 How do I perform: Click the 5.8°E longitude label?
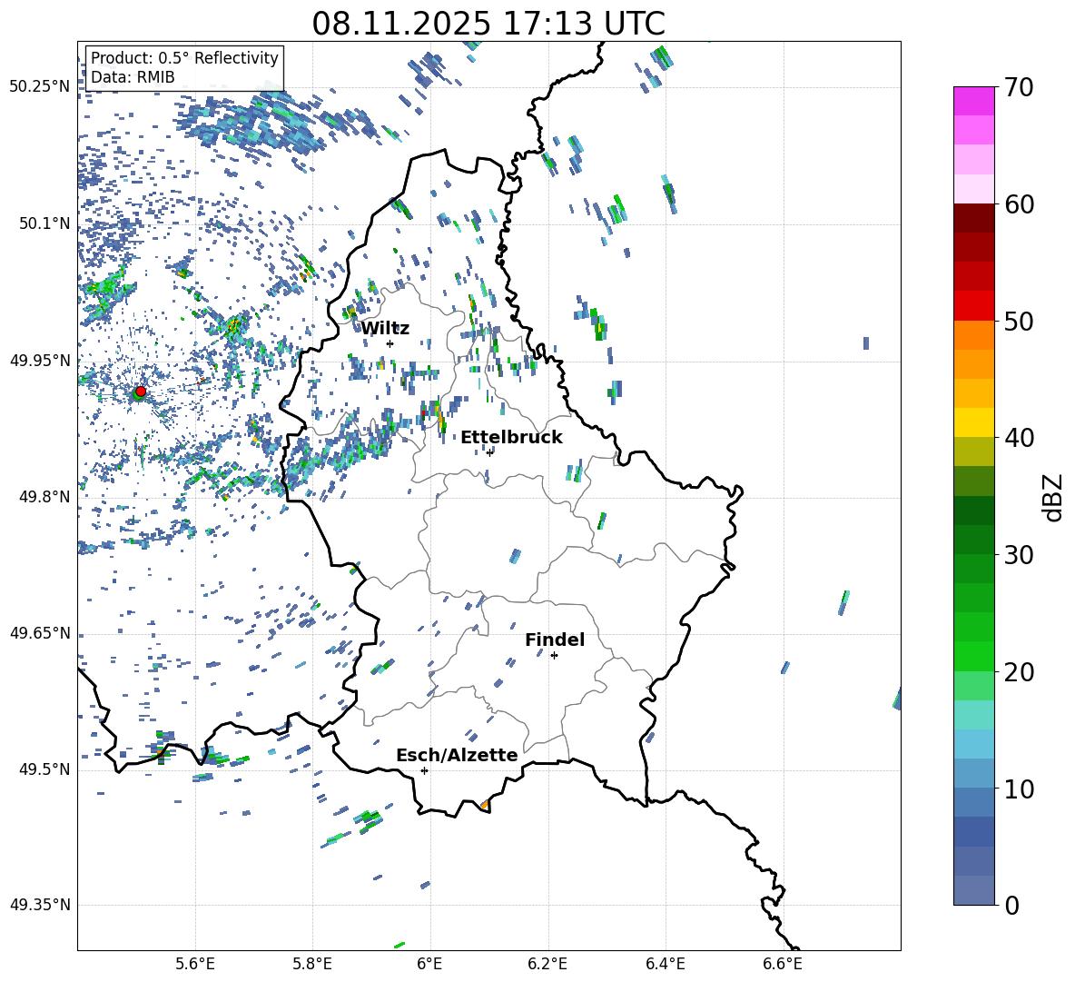coord(312,964)
